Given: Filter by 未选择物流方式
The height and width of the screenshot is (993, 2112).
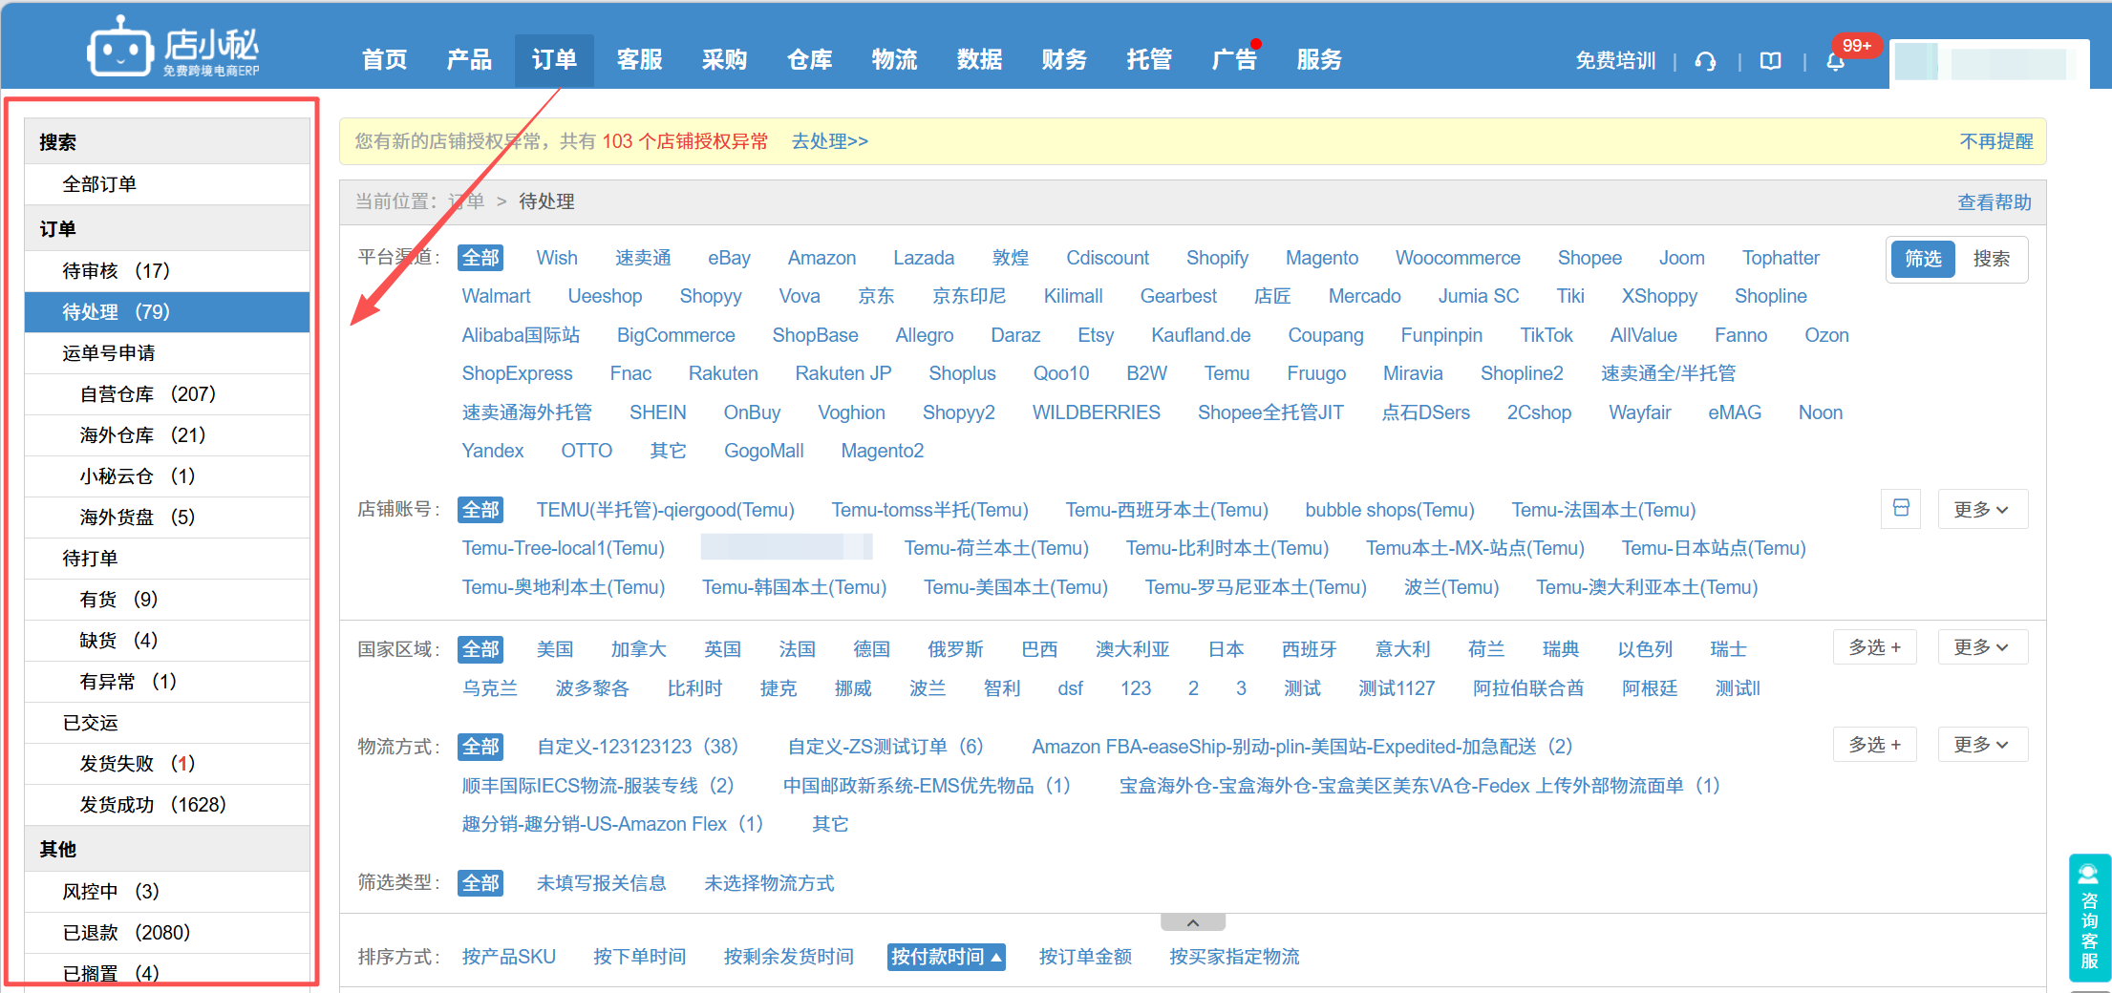Looking at the screenshot, I should (x=769, y=883).
